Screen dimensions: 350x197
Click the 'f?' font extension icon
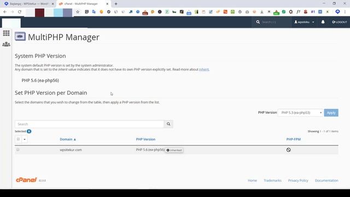(298, 12)
